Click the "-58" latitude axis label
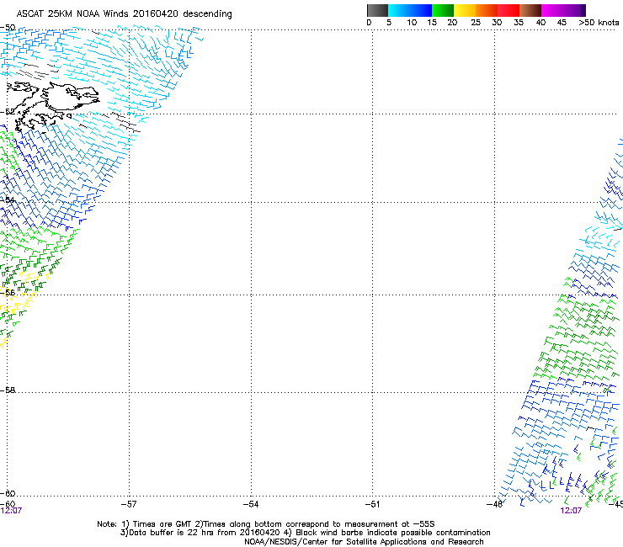The height and width of the screenshot is (547, 623). pyautogui.click(x=8, y=390)
